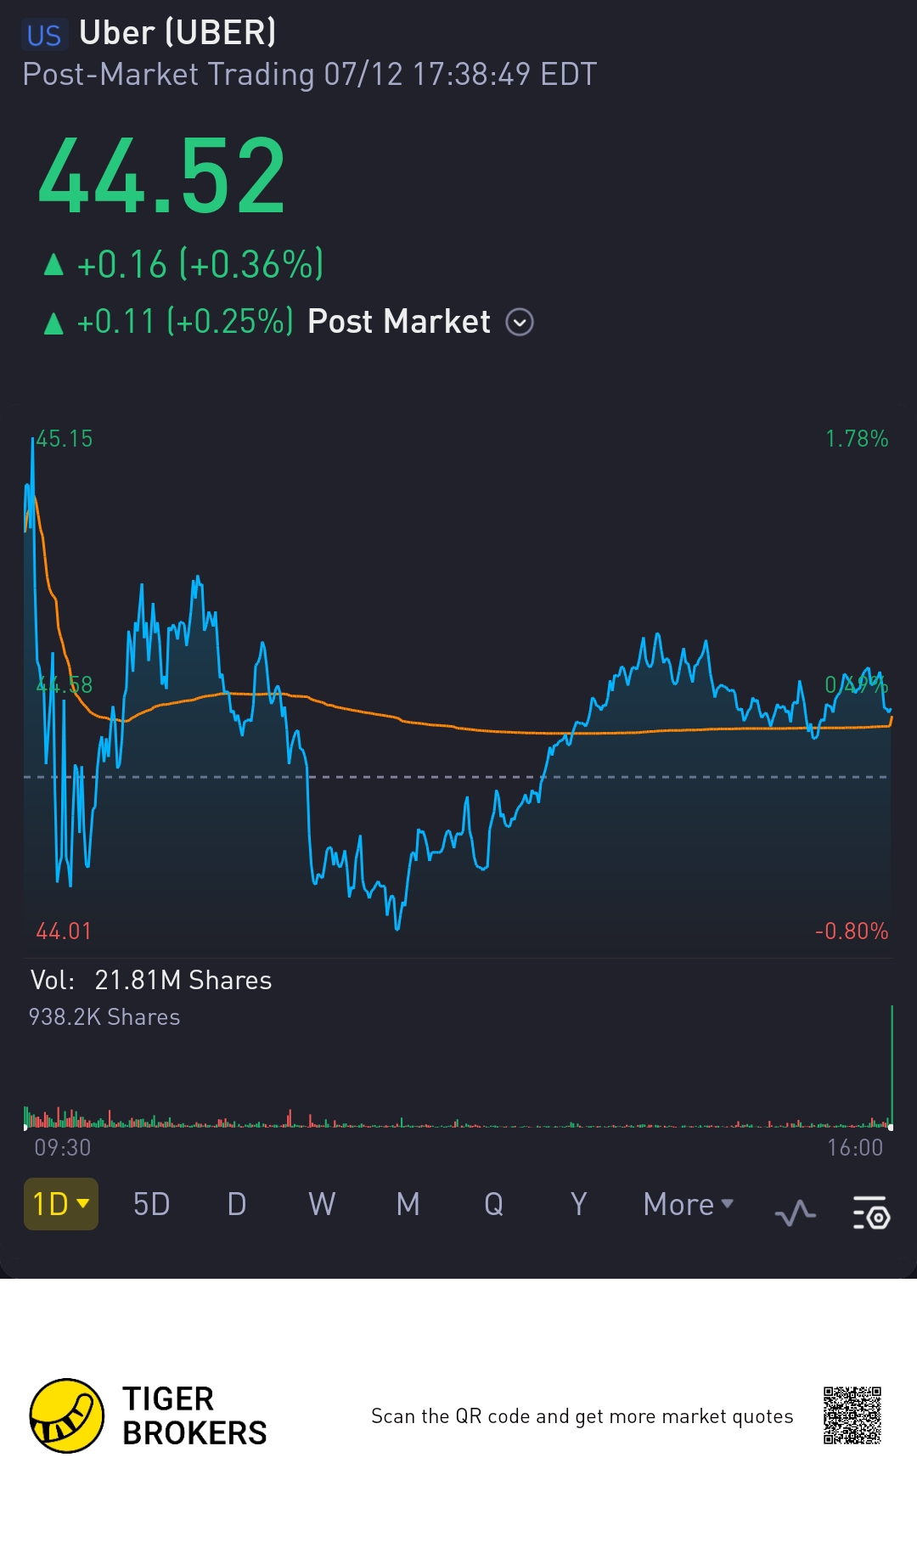This screenshot has width=917, height=1553.
Task: Tap the Post Market label
Action: click(x=399, y=322)
